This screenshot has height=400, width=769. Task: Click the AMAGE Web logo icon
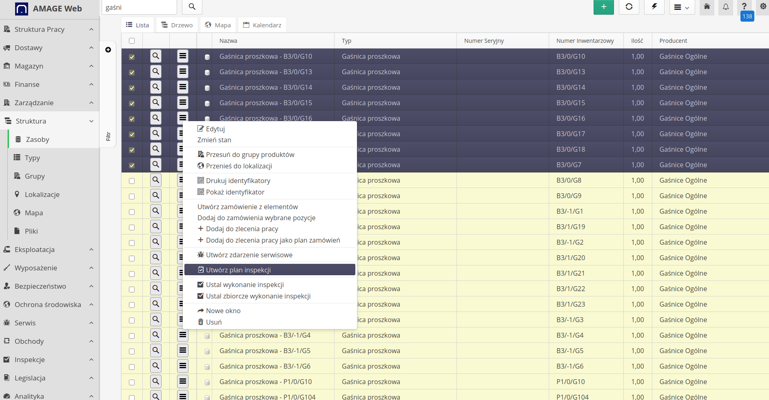point(22,9)
